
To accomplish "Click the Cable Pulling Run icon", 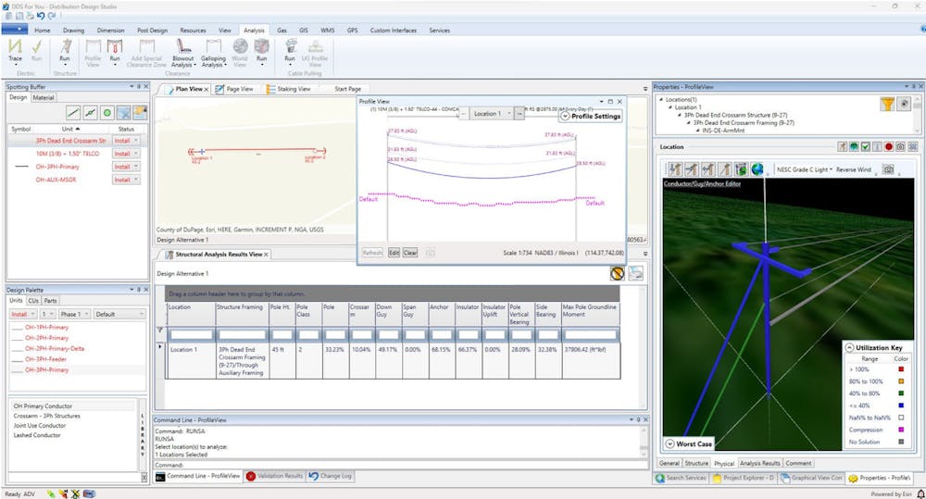I will pos(291,50).
